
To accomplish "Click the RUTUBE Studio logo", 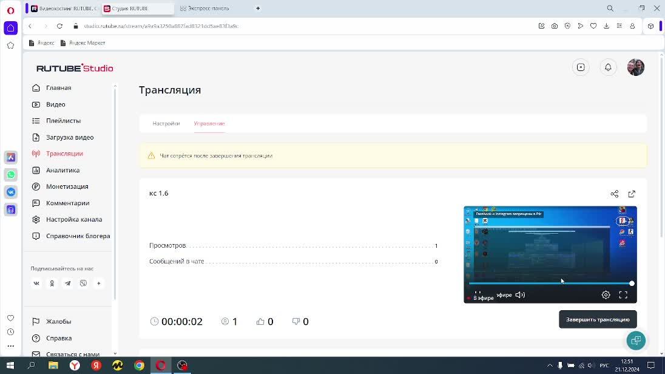I will (x=75, y=69).
